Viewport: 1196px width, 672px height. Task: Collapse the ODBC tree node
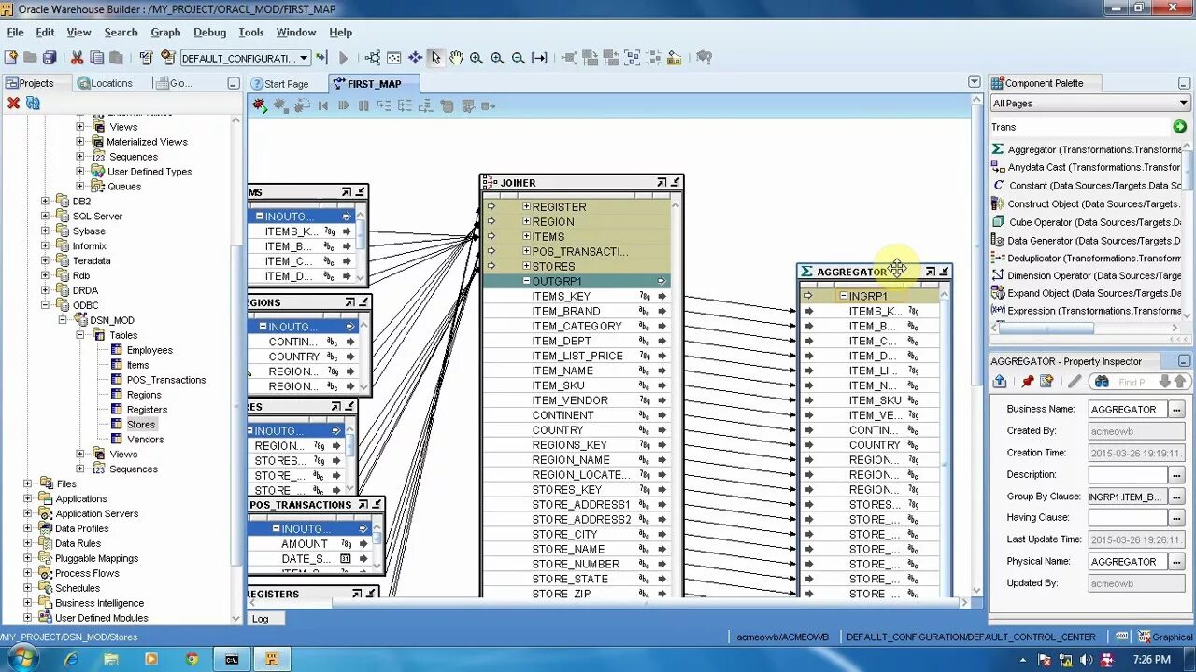45,305
